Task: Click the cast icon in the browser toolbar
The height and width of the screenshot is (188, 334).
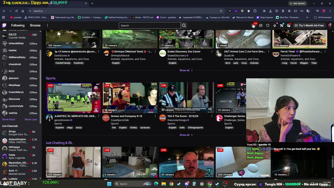Action: (295, 11)
